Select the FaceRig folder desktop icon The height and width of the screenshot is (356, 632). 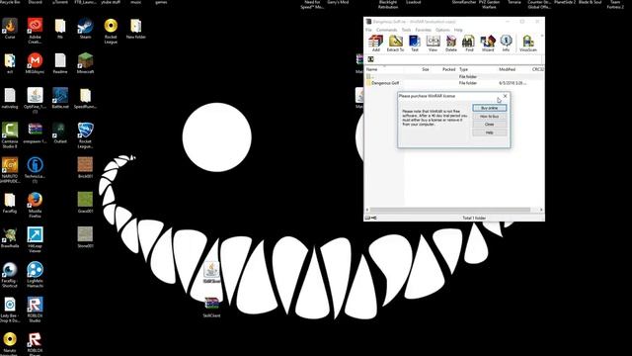point(10,203)
